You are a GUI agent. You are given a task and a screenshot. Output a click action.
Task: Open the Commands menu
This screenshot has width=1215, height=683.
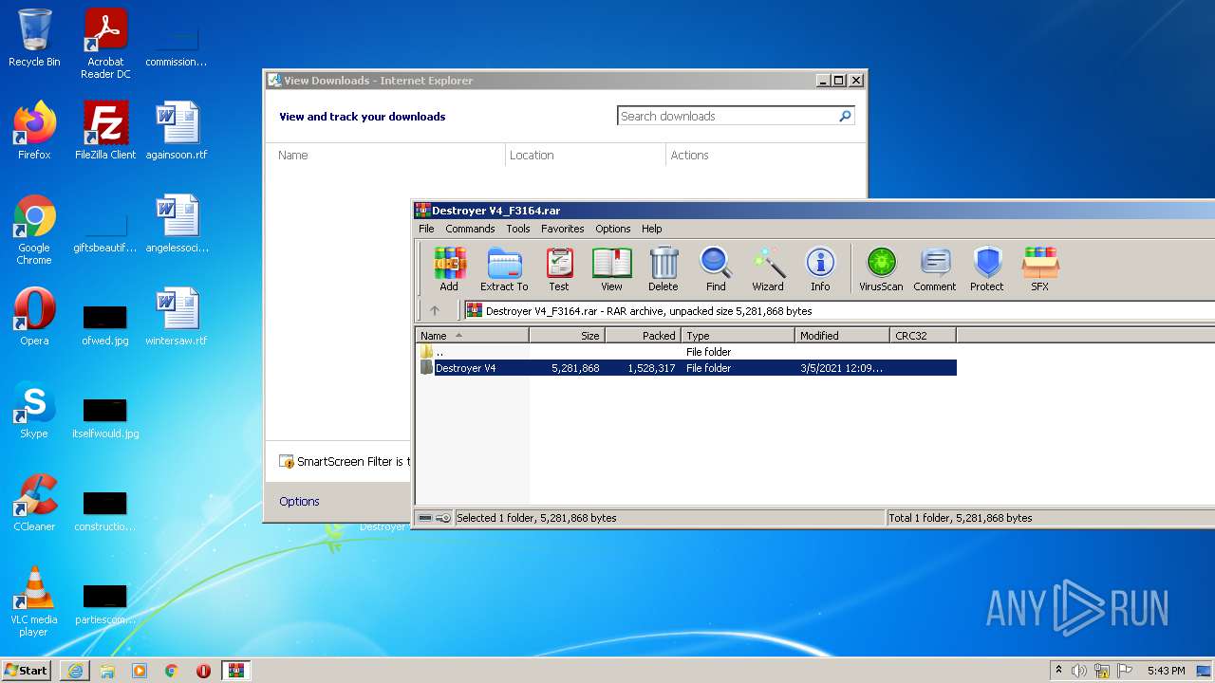click(x=470, y=229)
